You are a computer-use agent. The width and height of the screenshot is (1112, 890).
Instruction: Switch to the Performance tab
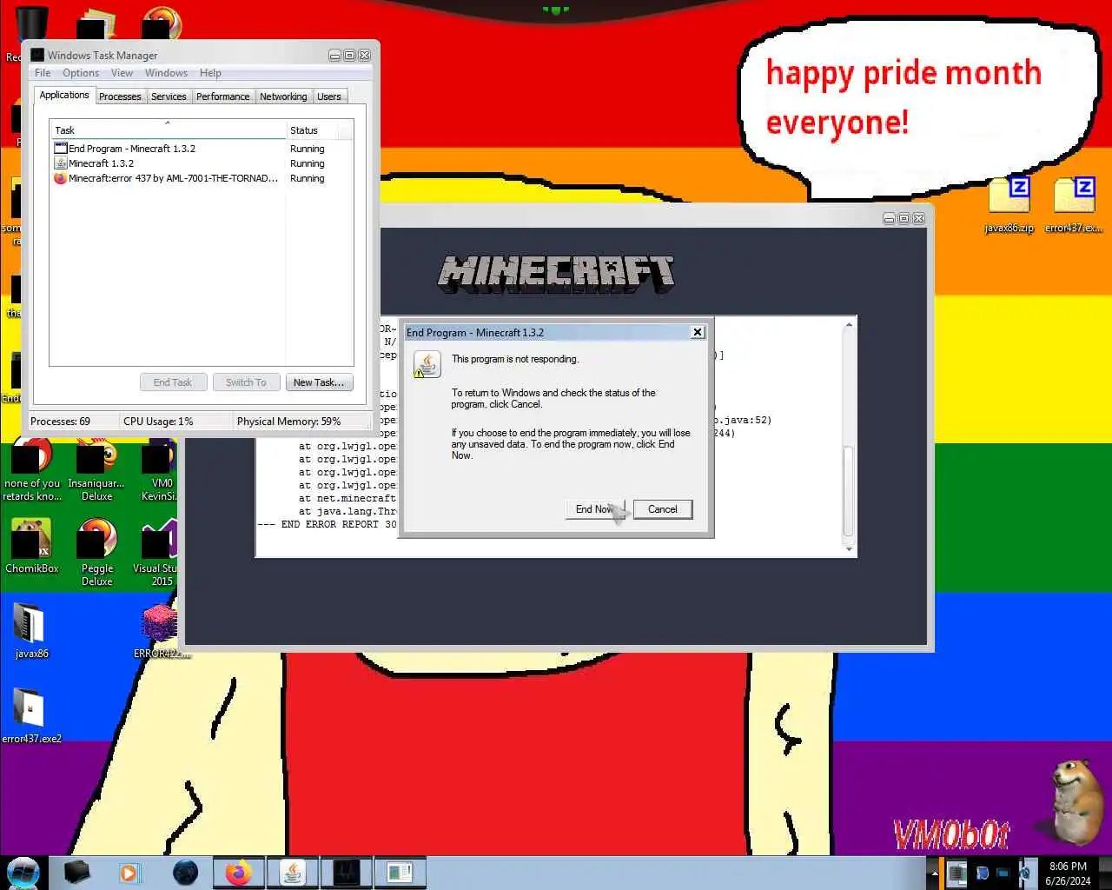(x=222, y=96)
